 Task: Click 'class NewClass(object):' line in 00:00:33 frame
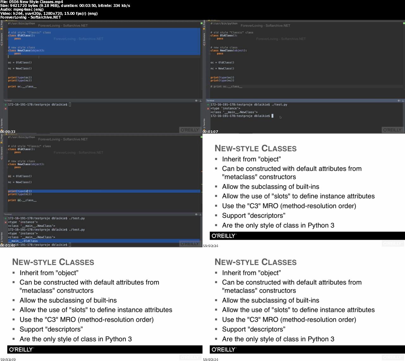click(x=26, y=51)
